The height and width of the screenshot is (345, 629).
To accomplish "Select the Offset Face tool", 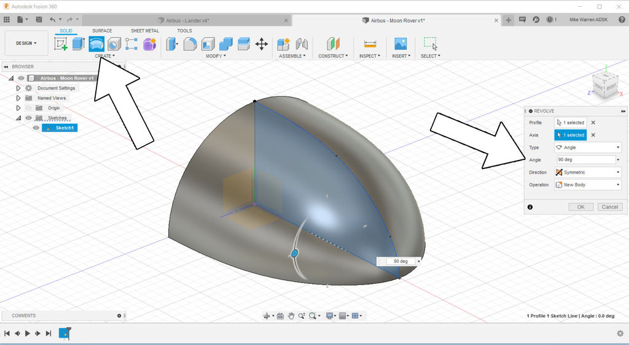I will (244, 44).
